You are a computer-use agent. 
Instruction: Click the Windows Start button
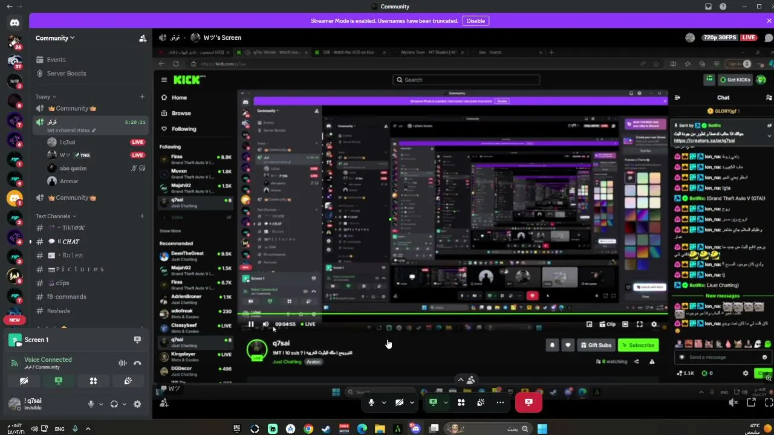[x=542, y=429]
